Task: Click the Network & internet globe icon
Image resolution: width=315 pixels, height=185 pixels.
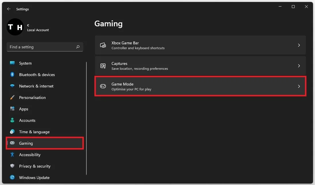Action: [12, 86]
